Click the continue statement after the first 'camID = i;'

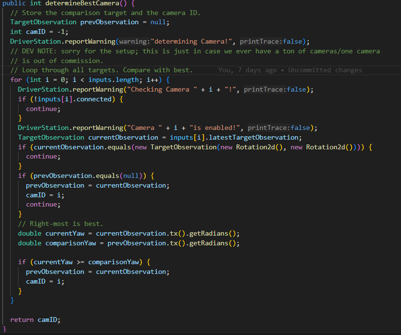(43, 204)
